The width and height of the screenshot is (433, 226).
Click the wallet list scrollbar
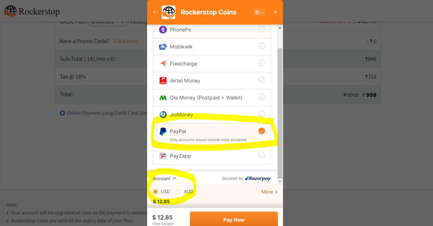[280, 113]
